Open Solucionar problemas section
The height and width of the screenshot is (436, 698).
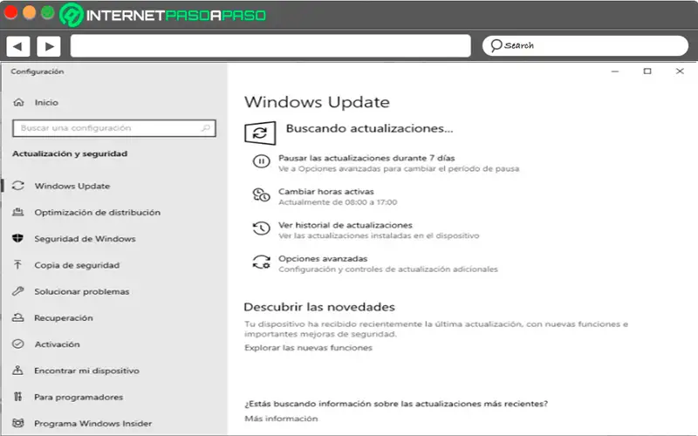coord(82,291)
